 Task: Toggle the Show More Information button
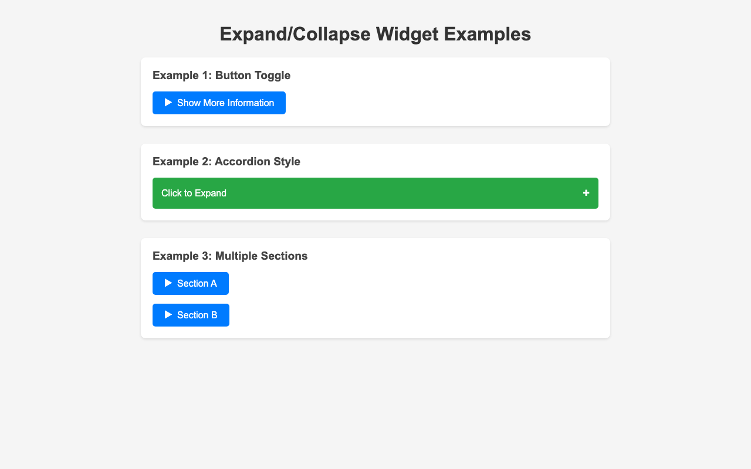click(x=219, y=103)
